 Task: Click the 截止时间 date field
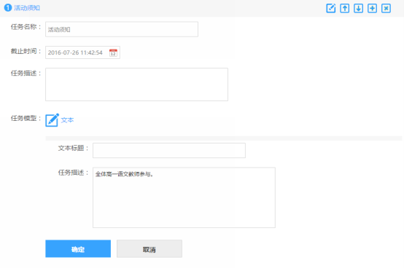[82, 52]
